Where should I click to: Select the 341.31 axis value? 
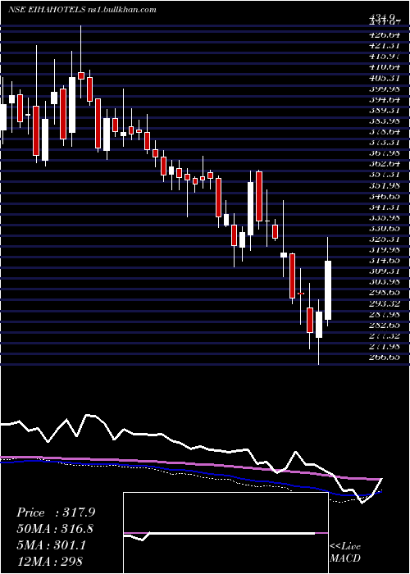(x=383, y=207)
